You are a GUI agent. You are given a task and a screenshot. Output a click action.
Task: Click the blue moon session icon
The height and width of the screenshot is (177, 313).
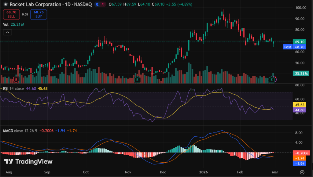pyautogui.click(x=97, y=5)
